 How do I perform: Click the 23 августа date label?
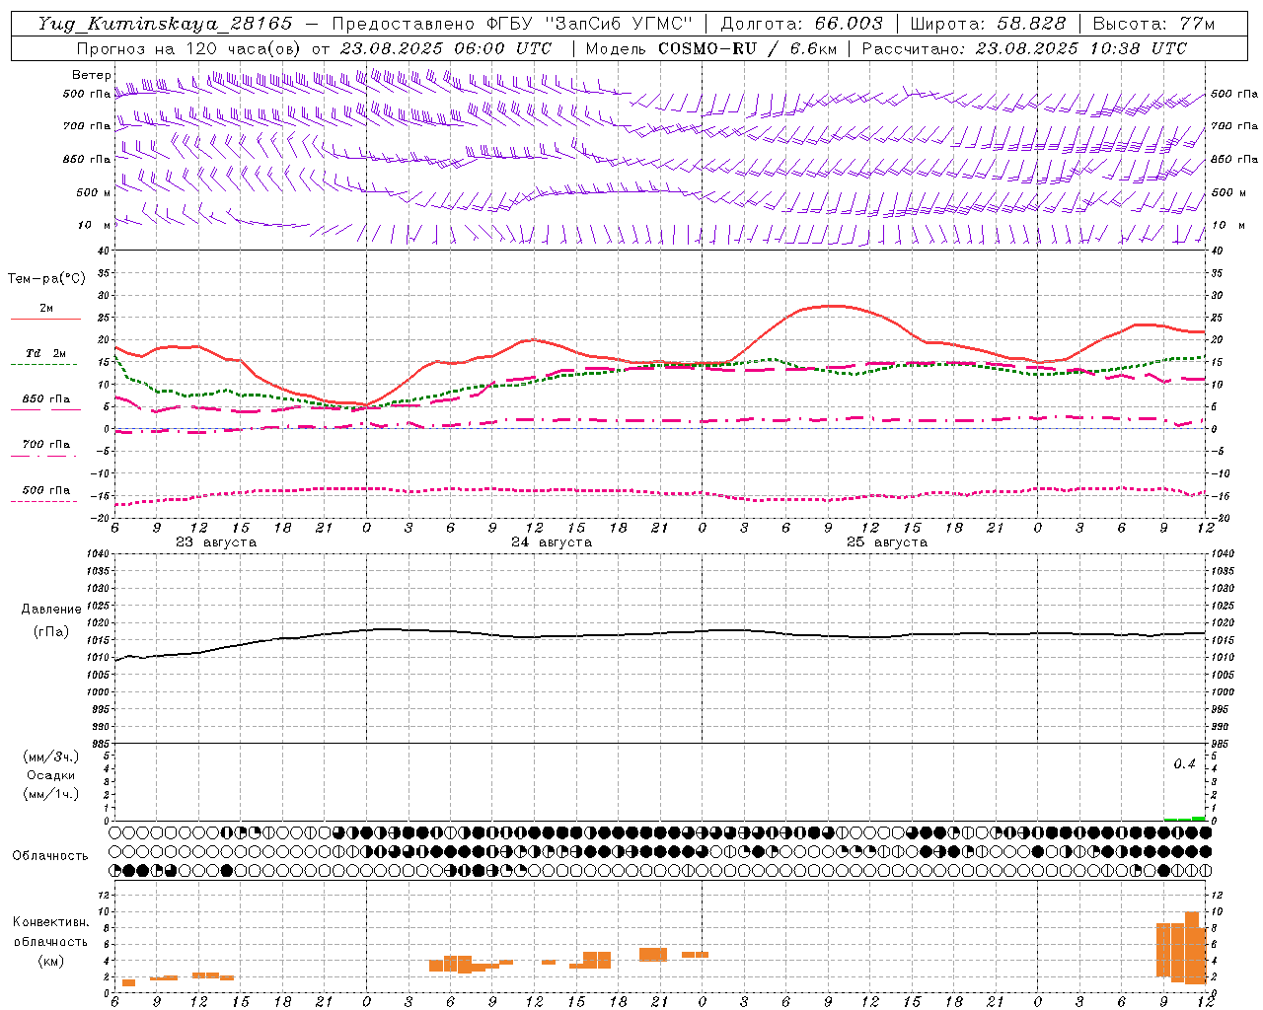click(216, 542)
